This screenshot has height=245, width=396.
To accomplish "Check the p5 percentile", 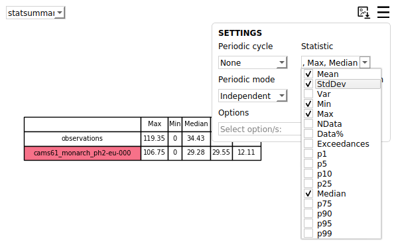I will coord(308,163).
